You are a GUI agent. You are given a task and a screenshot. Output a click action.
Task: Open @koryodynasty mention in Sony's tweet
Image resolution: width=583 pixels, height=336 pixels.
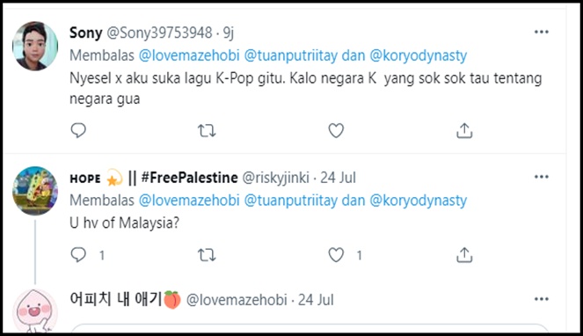419,55
